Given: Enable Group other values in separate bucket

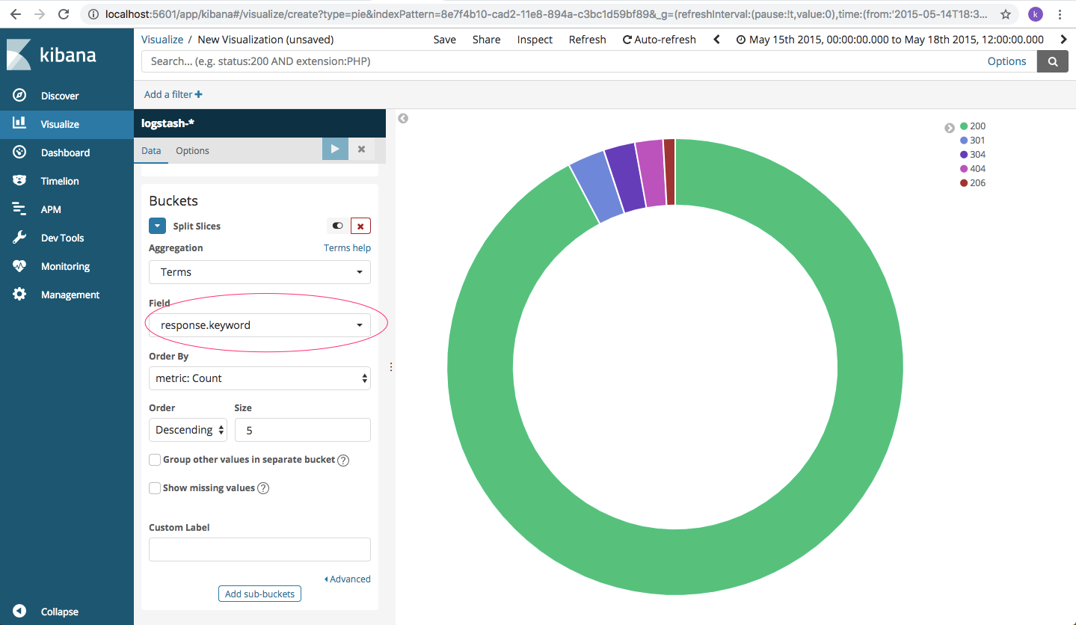Looking at the screenshot, I should pos(155,459).
